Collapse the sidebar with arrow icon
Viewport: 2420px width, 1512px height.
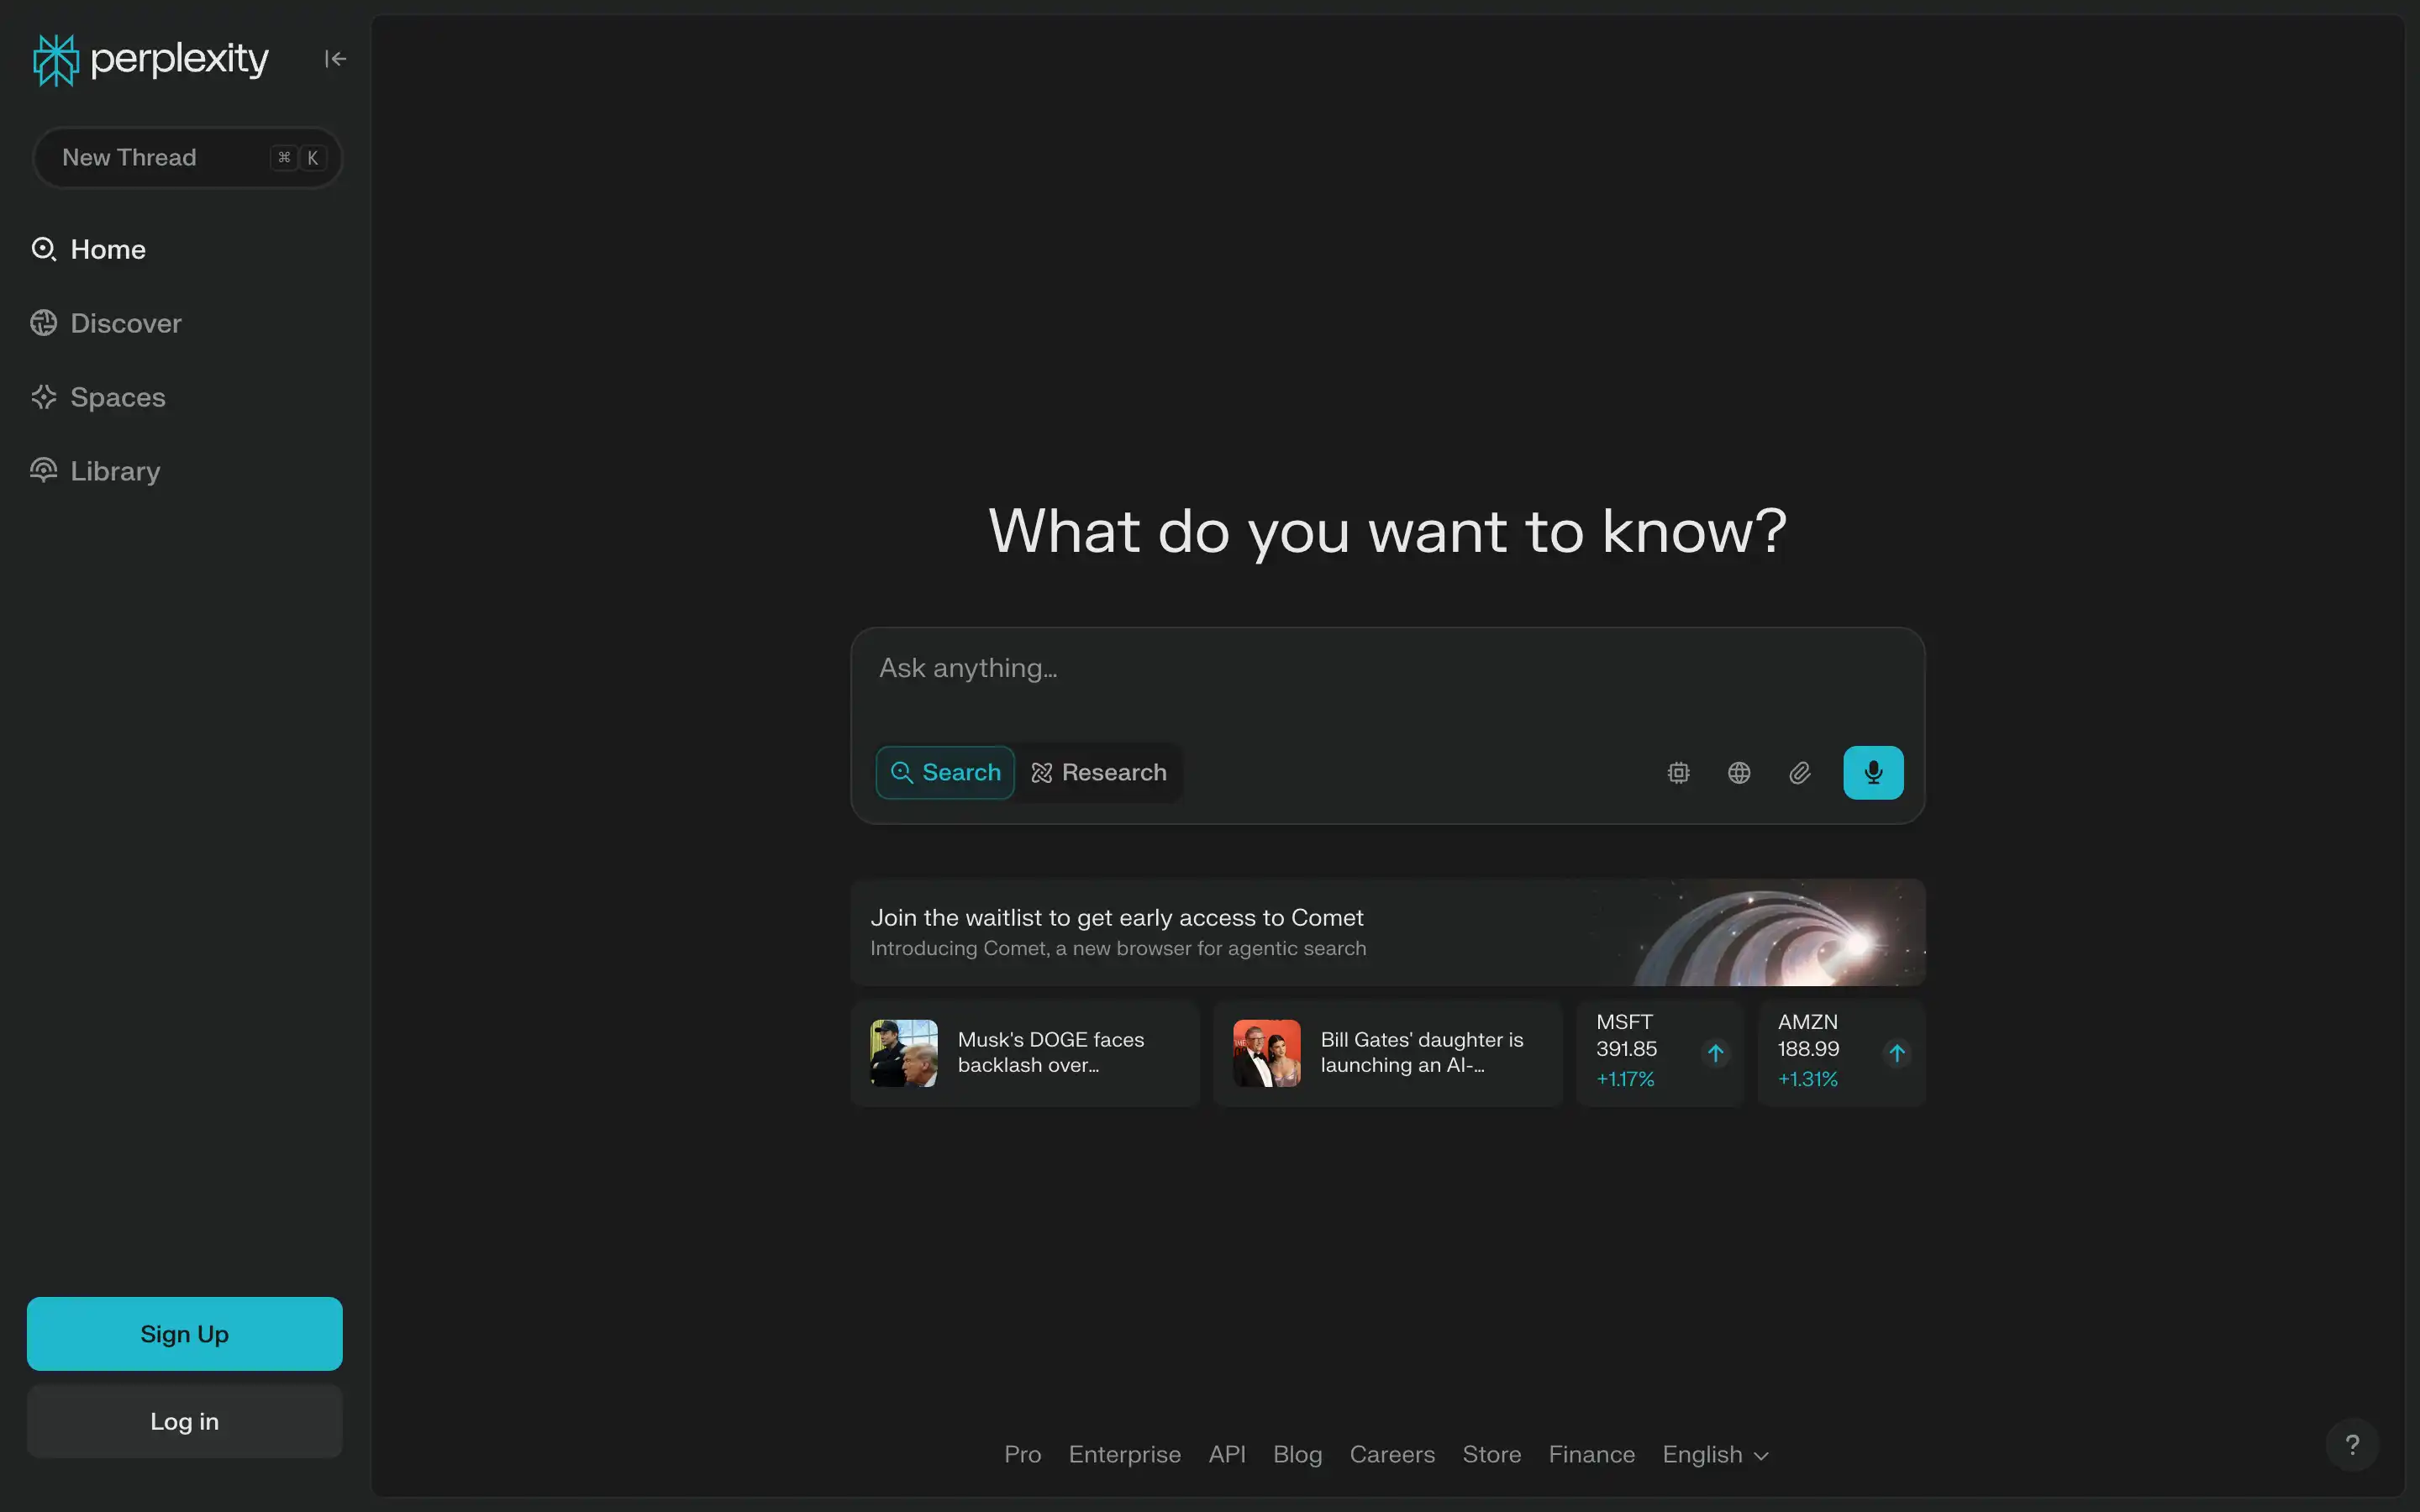[335, 59]
